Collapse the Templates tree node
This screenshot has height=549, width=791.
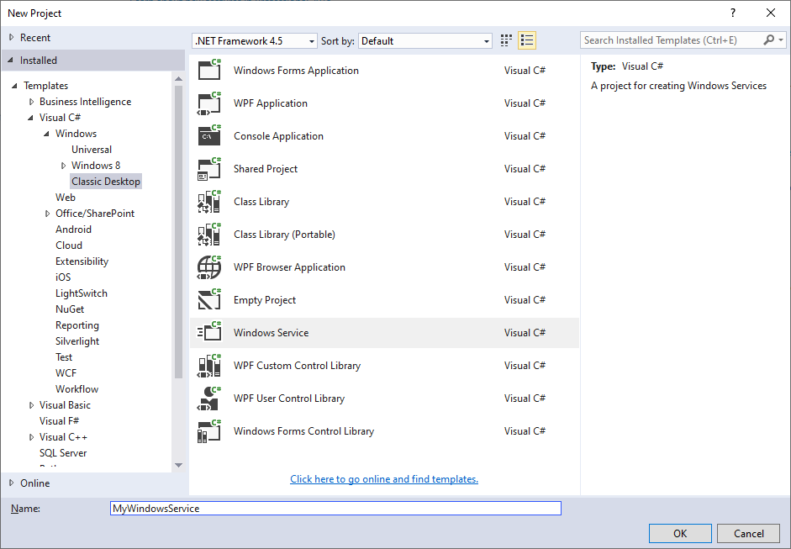point(14,86)
